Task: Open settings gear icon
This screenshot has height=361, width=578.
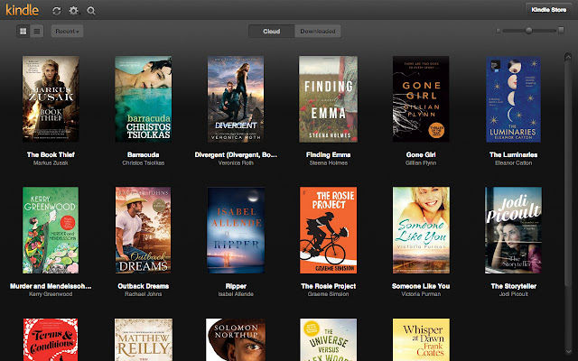Action: (74, 11)
